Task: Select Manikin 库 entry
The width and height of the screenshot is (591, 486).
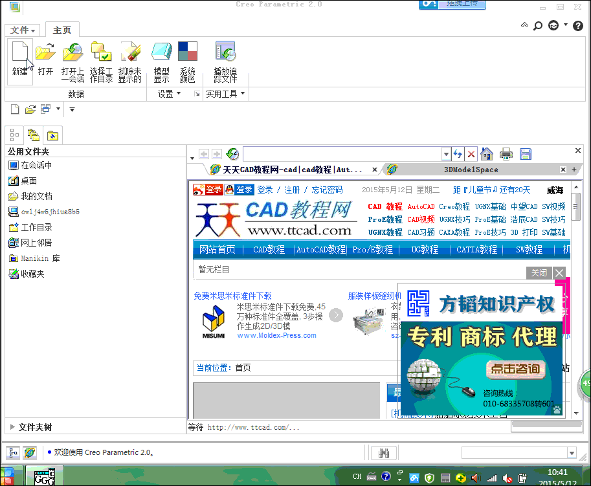Action: 34,258
